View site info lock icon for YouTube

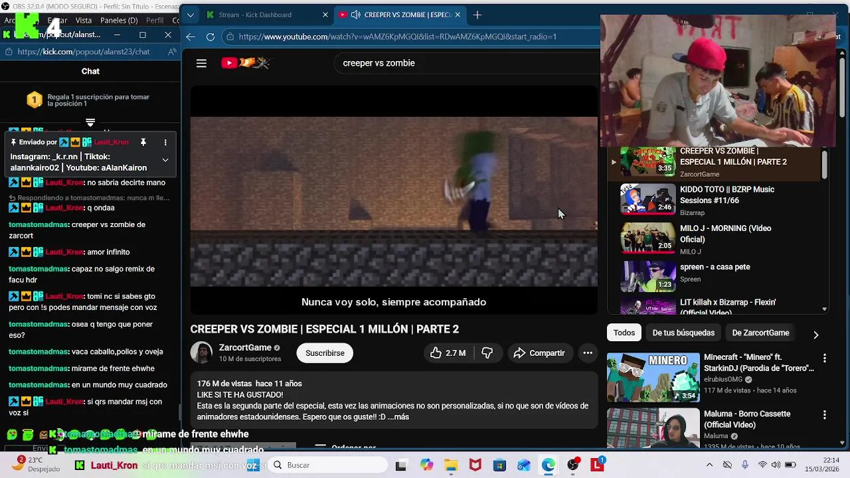[x=229, y=37]
